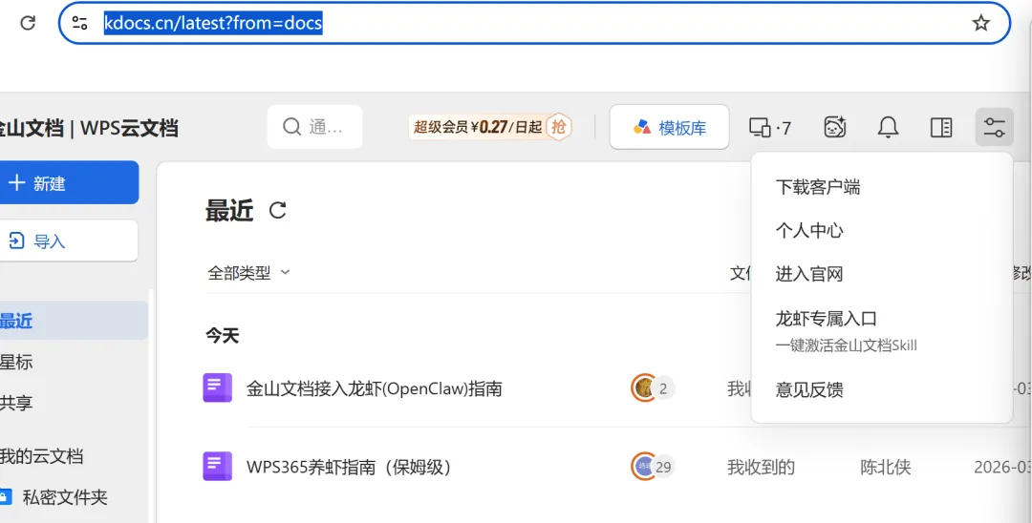Click the 今天 section heading
This screenshot has width=1032, height=523.
point(222,336)
